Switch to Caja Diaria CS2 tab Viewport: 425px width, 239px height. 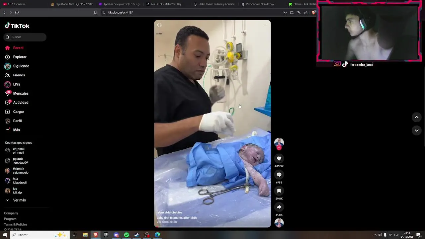[72, 4]
